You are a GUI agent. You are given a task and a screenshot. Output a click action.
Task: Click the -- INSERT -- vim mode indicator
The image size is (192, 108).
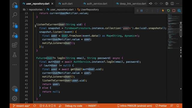point(92,106)
